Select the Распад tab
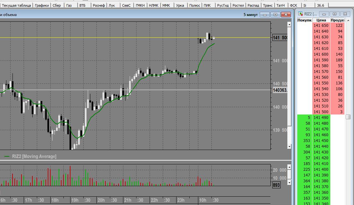This screenshot has width=354, height=205. 253,5
